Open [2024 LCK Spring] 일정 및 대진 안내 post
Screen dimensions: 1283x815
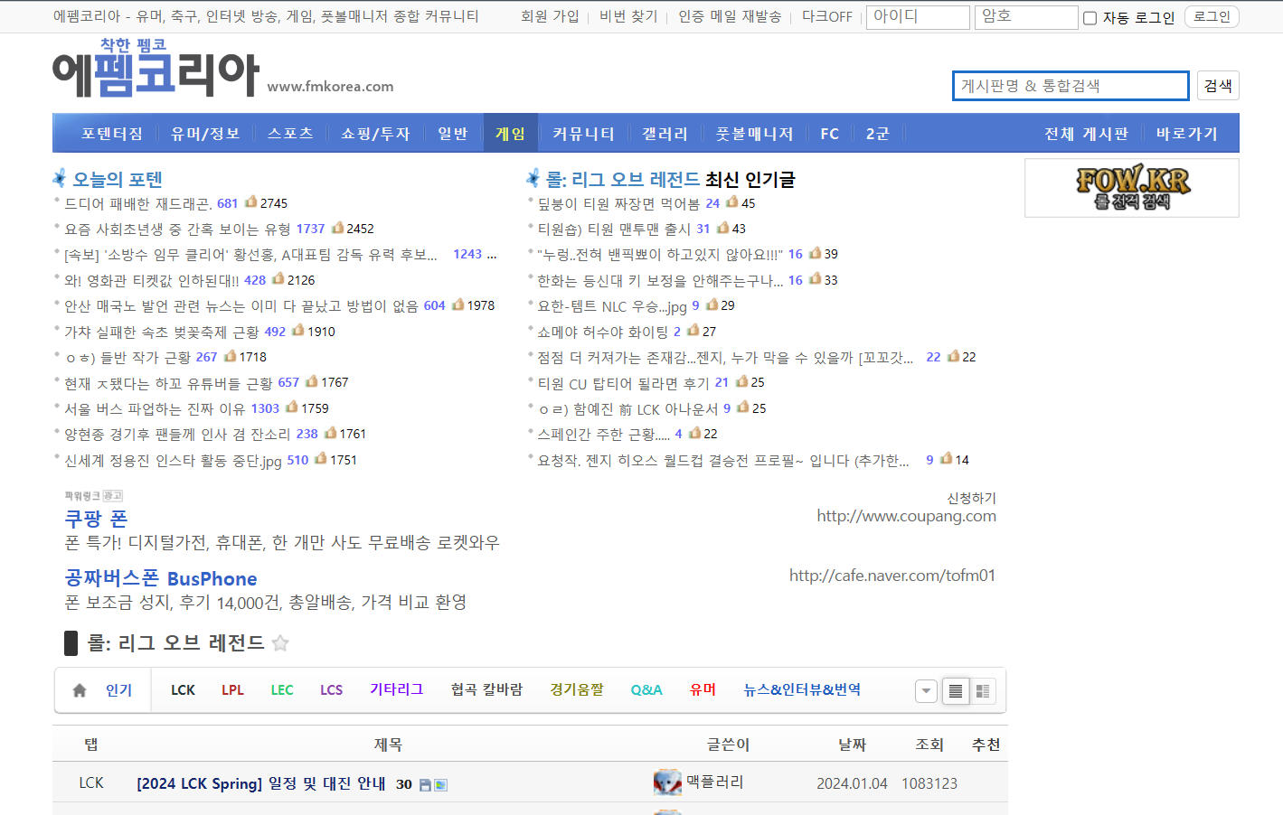261,783
